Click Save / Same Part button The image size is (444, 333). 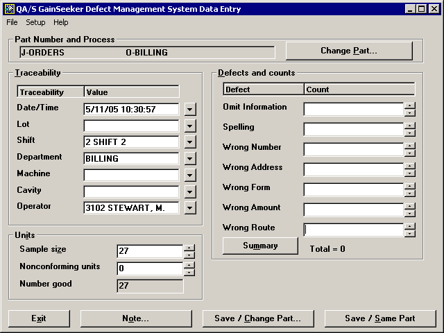(x=380, y=318)
